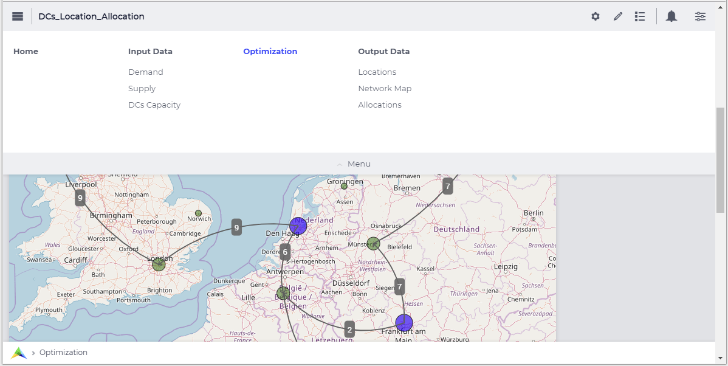Click the Berlin label on map
Image resolution: width=728 pixels, height=366 pixels.
[534, 213]
